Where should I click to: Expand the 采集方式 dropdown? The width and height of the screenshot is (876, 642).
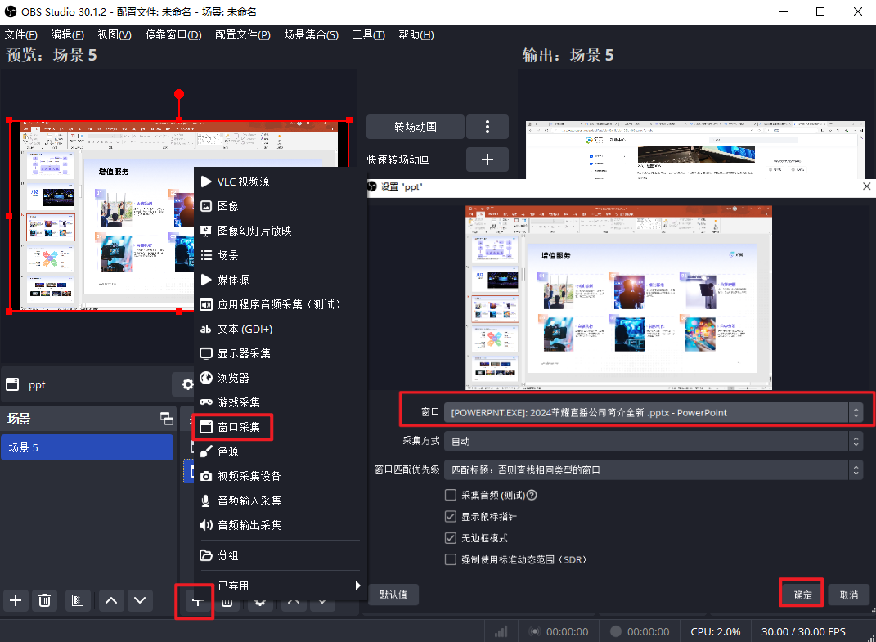pyautogui.click(x=653, y=441)
